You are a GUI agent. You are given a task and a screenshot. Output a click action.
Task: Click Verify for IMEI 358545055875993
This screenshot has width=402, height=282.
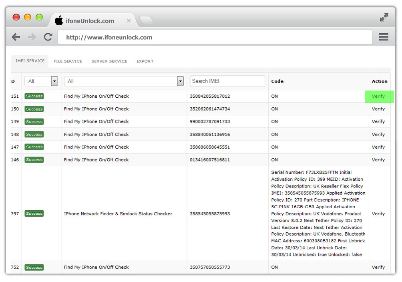coord(378,214)
